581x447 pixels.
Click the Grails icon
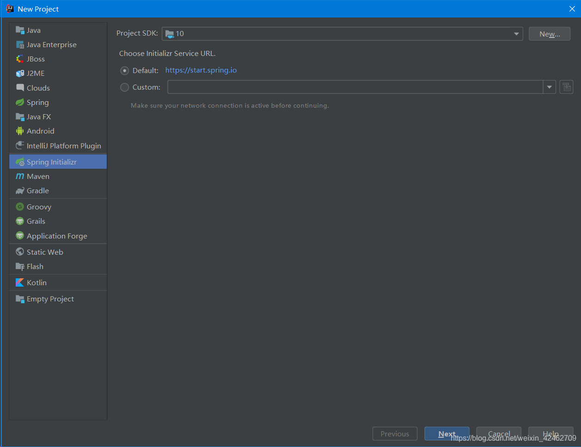(x=20, y=221)
